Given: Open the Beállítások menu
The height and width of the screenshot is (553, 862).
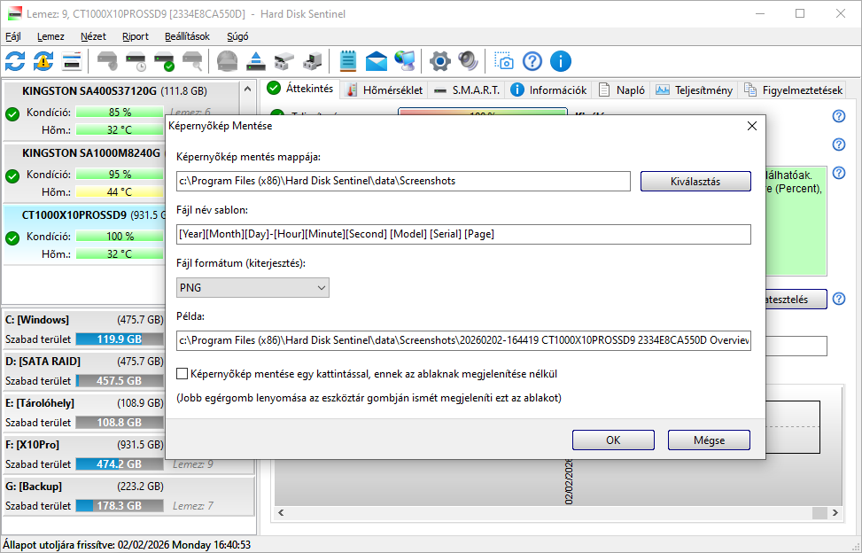Looking at the screenshot, I should tap(190, 36).
